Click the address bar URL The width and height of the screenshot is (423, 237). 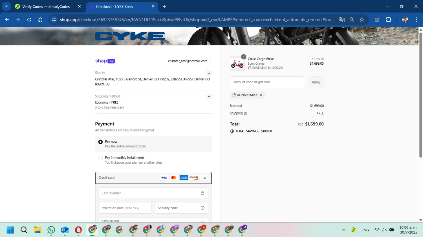(x=197, y=20)
